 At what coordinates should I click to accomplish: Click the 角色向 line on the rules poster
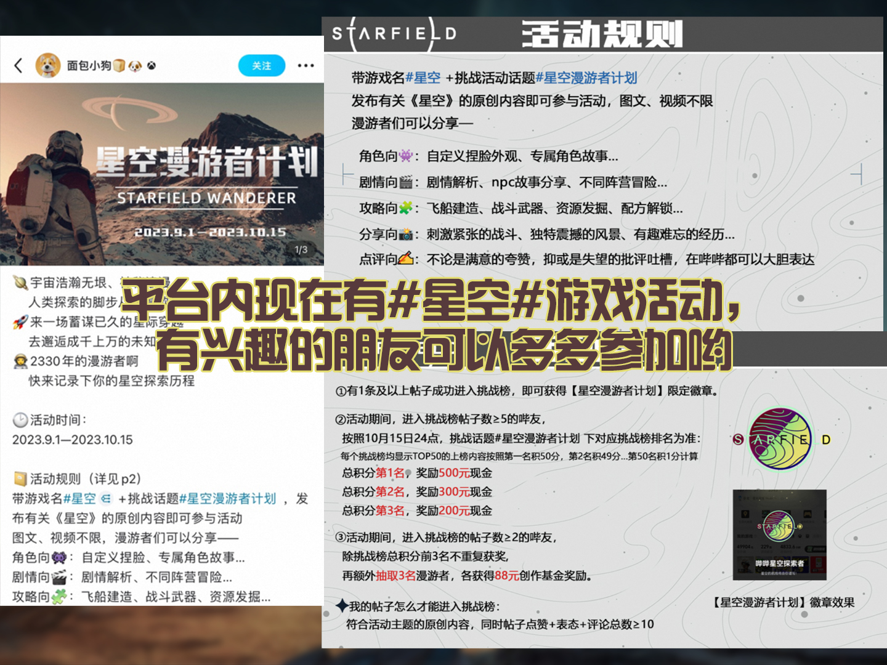(489, 156)
